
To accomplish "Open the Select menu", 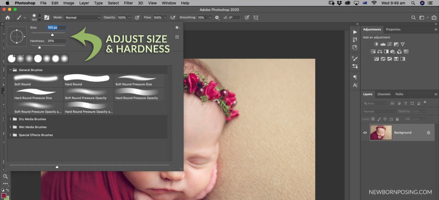I will pyautogui.click(x=113, y=3).
